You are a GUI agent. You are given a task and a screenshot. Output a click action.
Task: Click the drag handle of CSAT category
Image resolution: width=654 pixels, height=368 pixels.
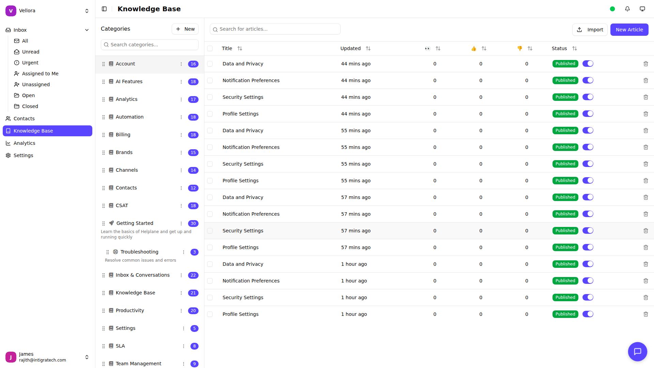[x=104, y=206]
